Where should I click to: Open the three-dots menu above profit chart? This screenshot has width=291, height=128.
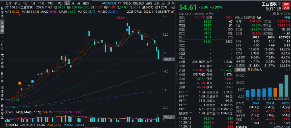click(288, 70)
